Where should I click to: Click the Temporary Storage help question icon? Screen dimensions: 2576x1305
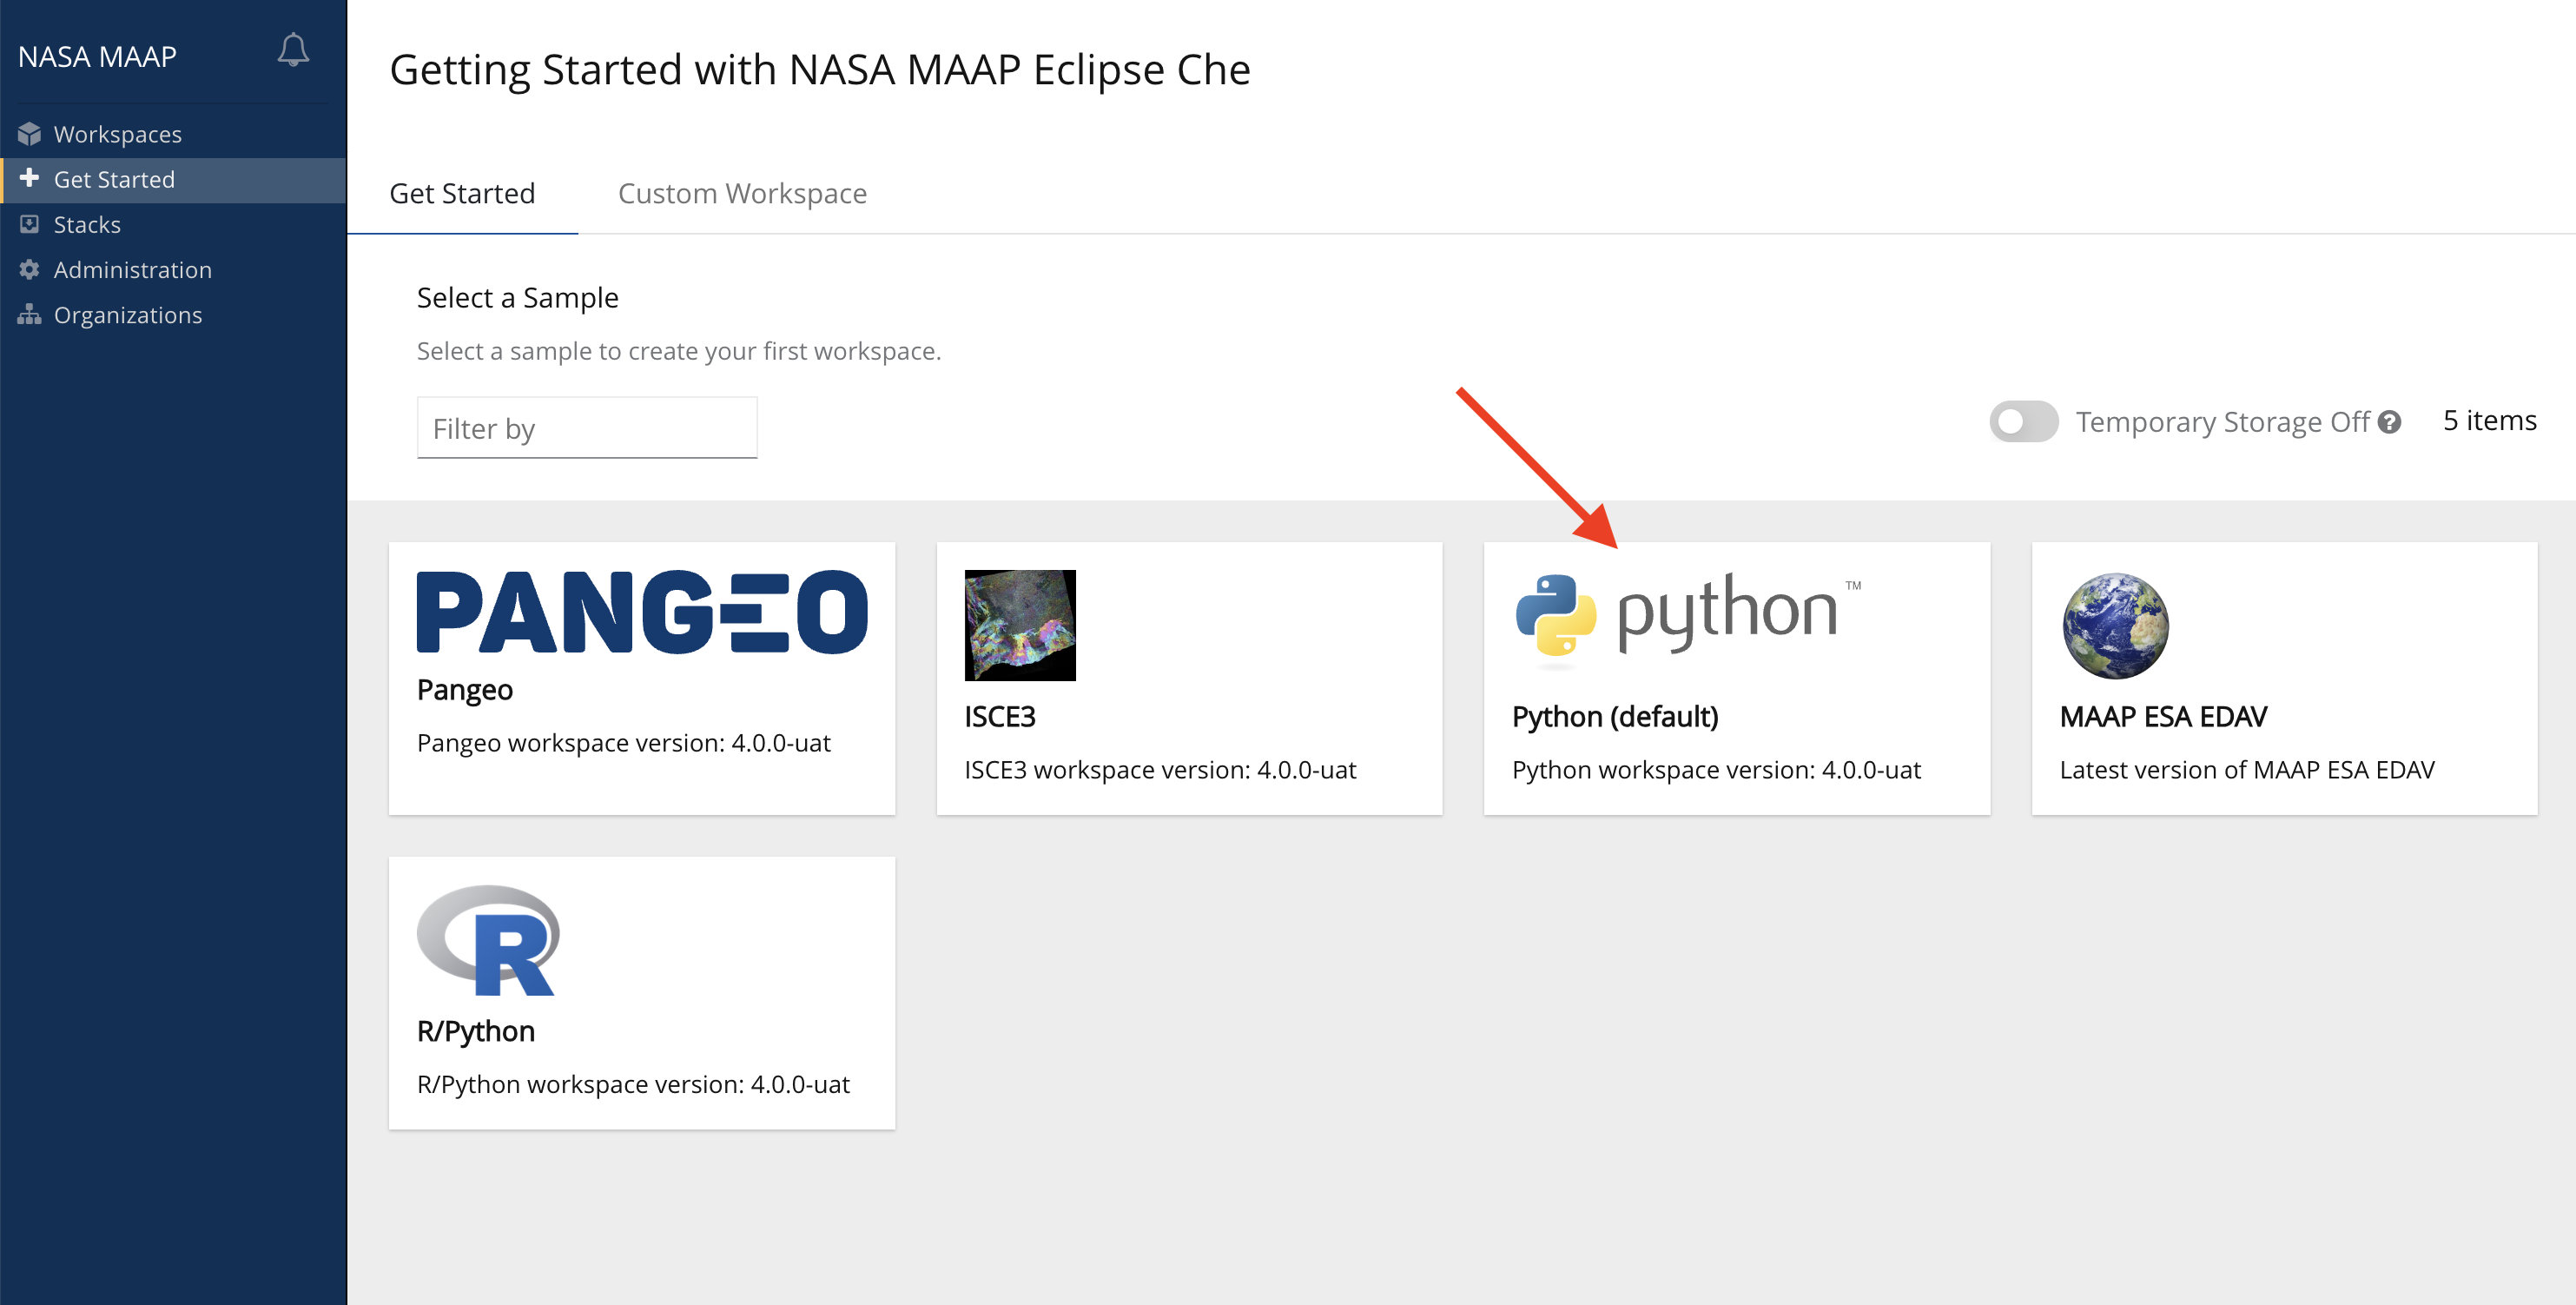point(2389,422)
